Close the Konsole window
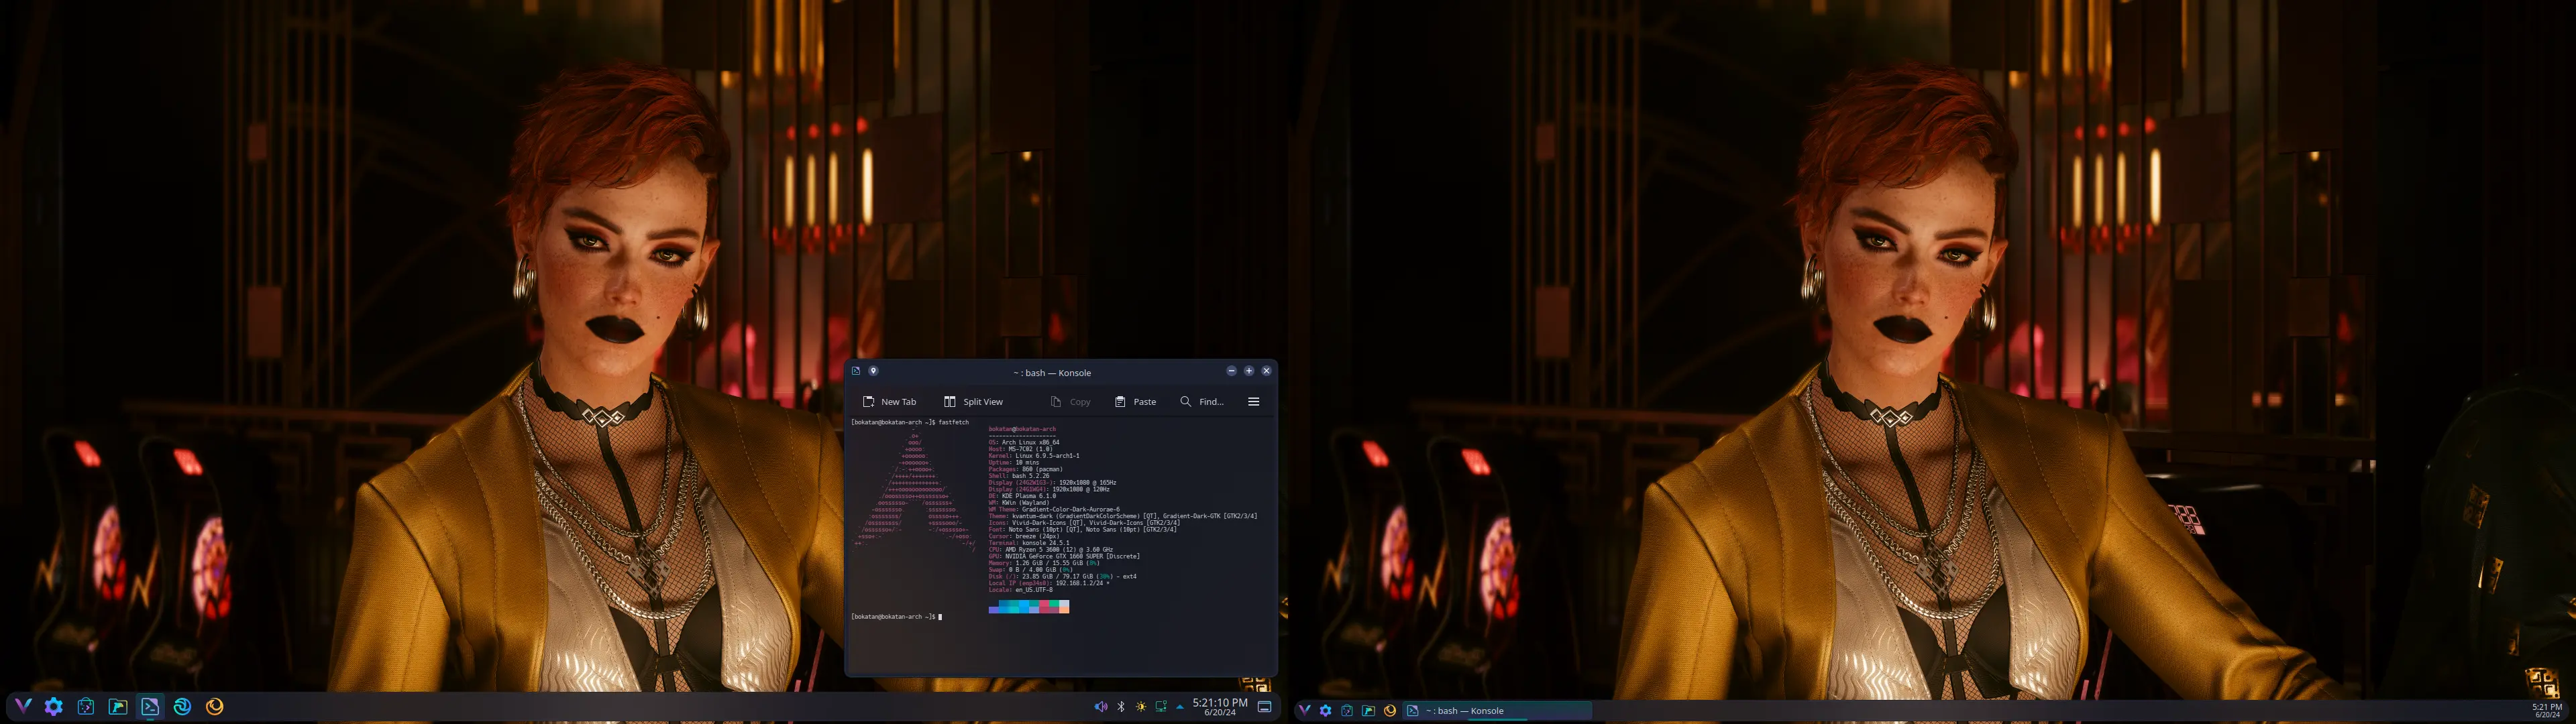 click(1266, 371)
